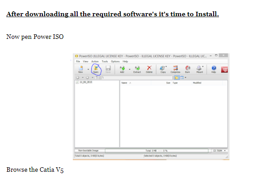Screen dimensions: 280x184
Task: Click the 'Total 0 objects' status text
Action: click(x=89, y=156)
